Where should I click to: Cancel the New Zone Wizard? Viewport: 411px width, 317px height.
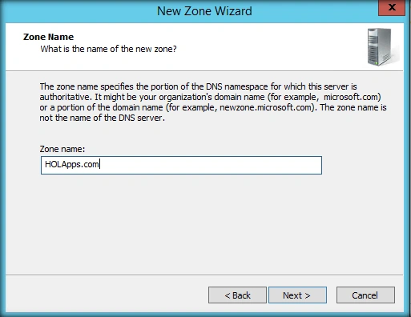click(x=365, y=295)
